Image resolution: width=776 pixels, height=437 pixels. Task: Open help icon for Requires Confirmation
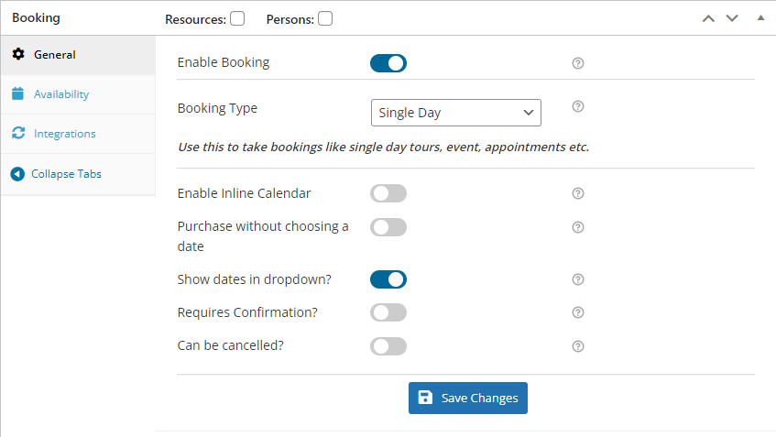(x=578, y=312)
